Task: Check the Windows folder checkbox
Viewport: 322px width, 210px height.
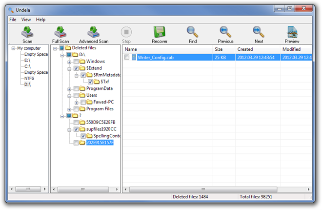Action: (x=76, y=62)
